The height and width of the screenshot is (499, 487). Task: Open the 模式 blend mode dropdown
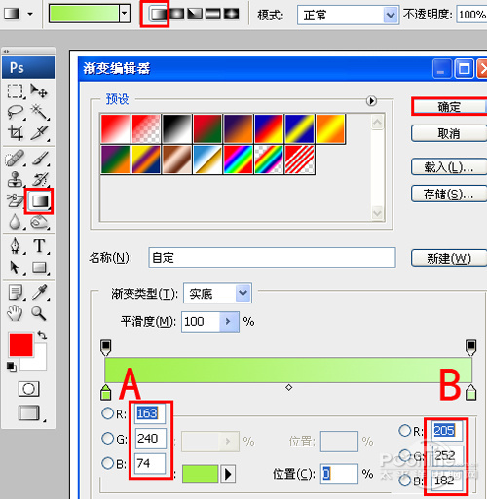tap(390, 15)
